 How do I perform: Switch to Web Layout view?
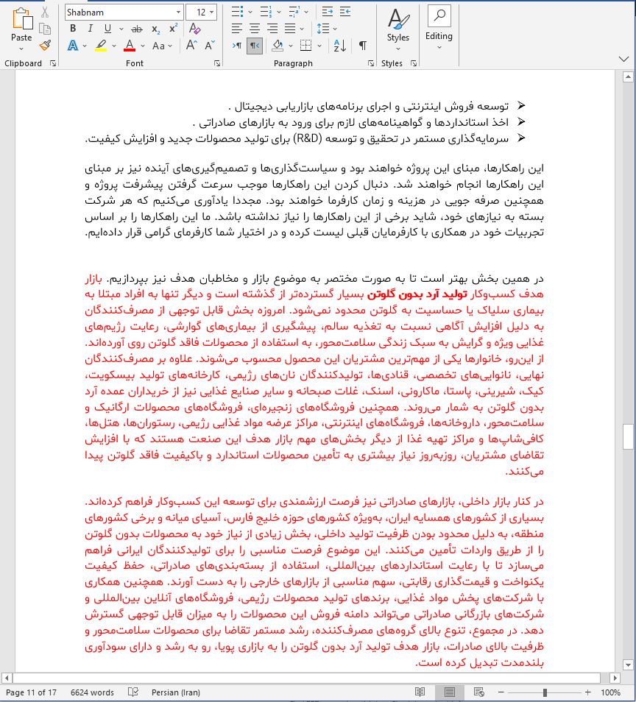478,692
